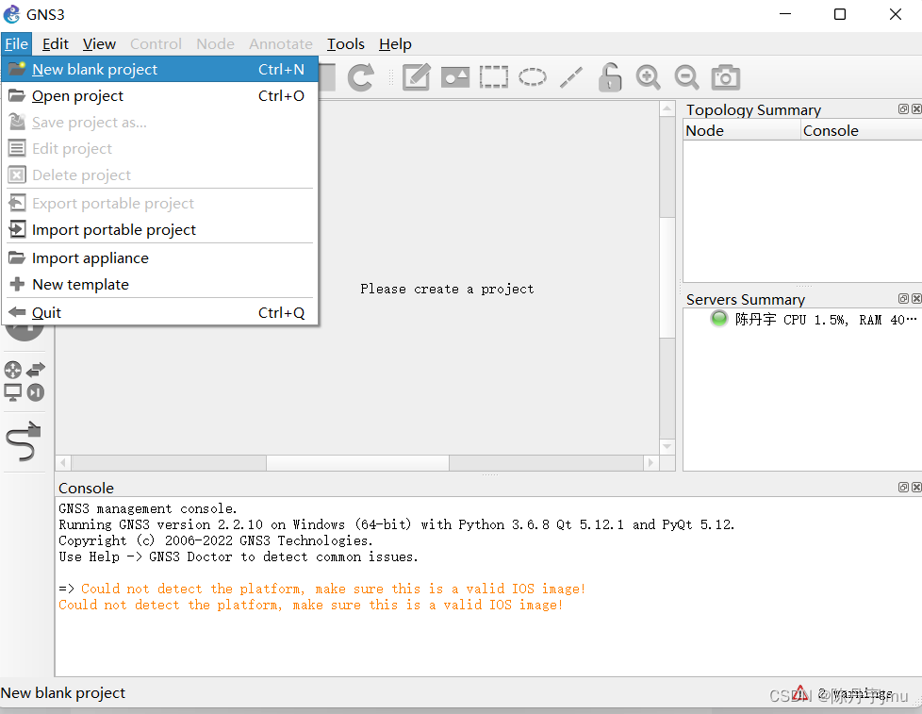Click 'Please create a project' text
The image size is (922, 714).
coord(447,289)
